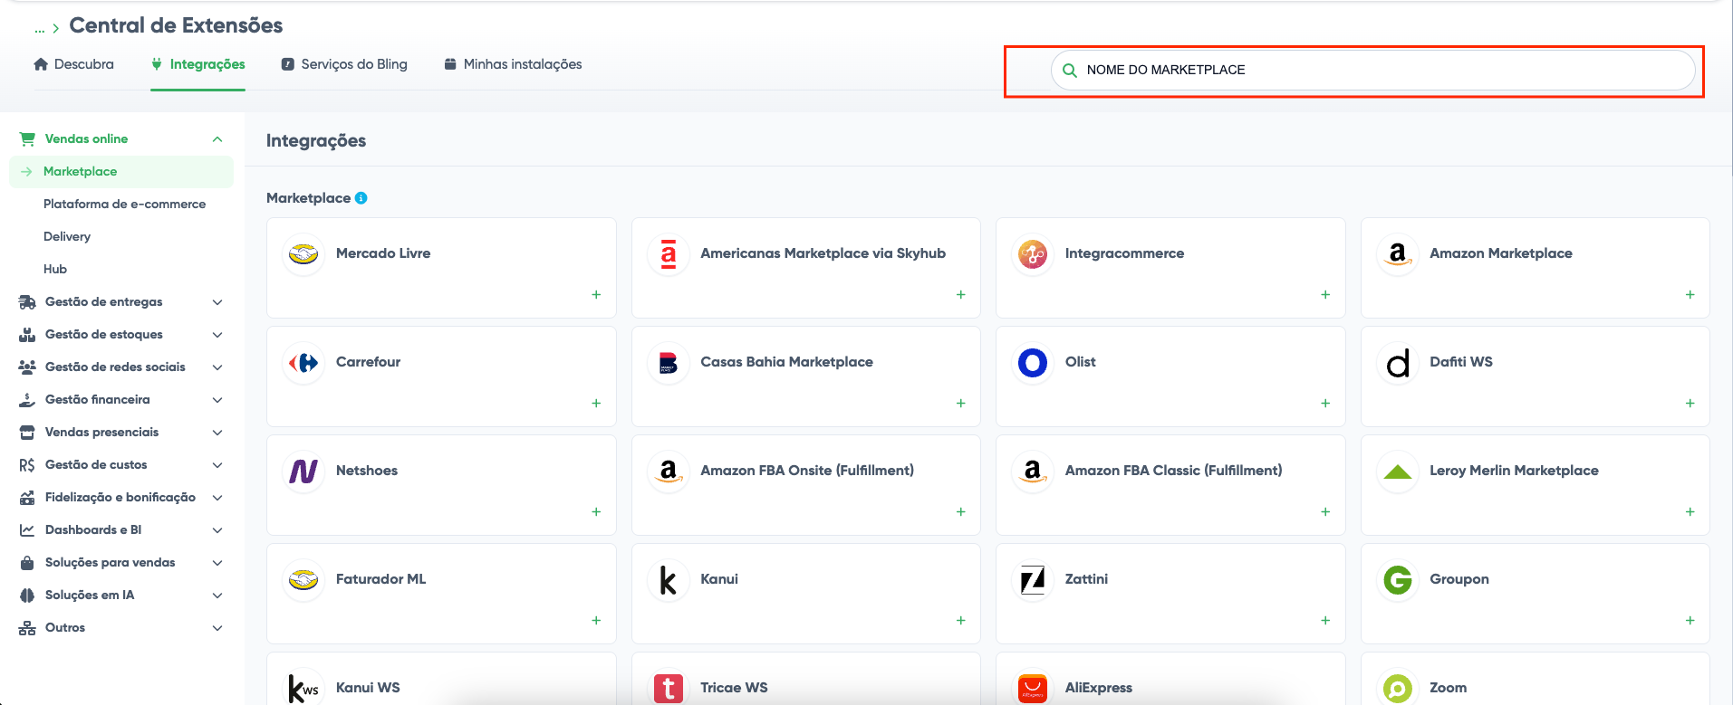Viewport: 1733px width, 705px height.
Task: Expand Soluções para vendas section
Action: 217,563
